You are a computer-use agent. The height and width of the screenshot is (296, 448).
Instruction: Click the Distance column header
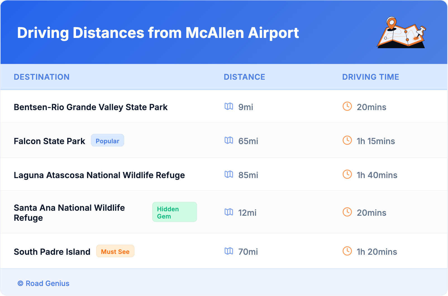point(244,77)
